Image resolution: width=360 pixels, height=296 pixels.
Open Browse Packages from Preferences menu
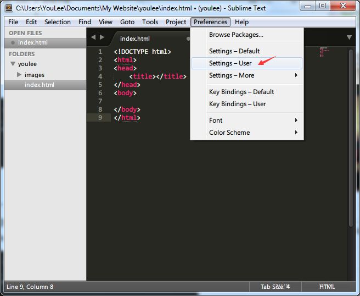click(236, 35)
